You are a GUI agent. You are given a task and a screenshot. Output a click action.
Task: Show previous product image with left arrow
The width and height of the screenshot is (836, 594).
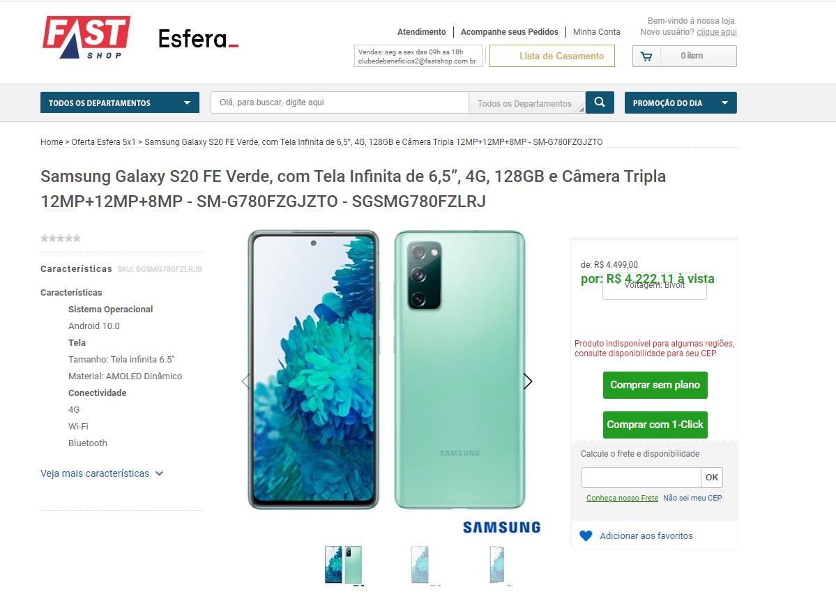tap(246, 381)
